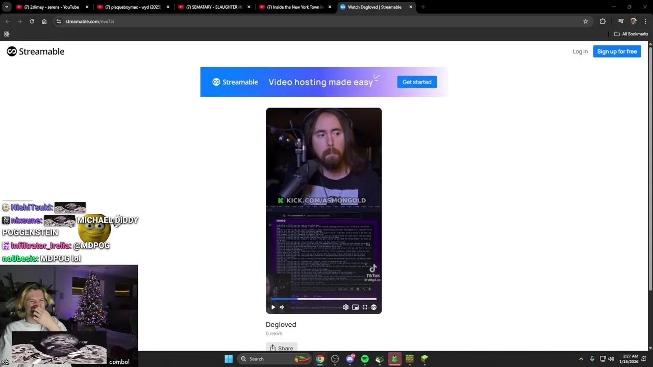This screenshot has width=653, height=367.
Task: Seek in the video progress bar
Action: coord(323,299)
